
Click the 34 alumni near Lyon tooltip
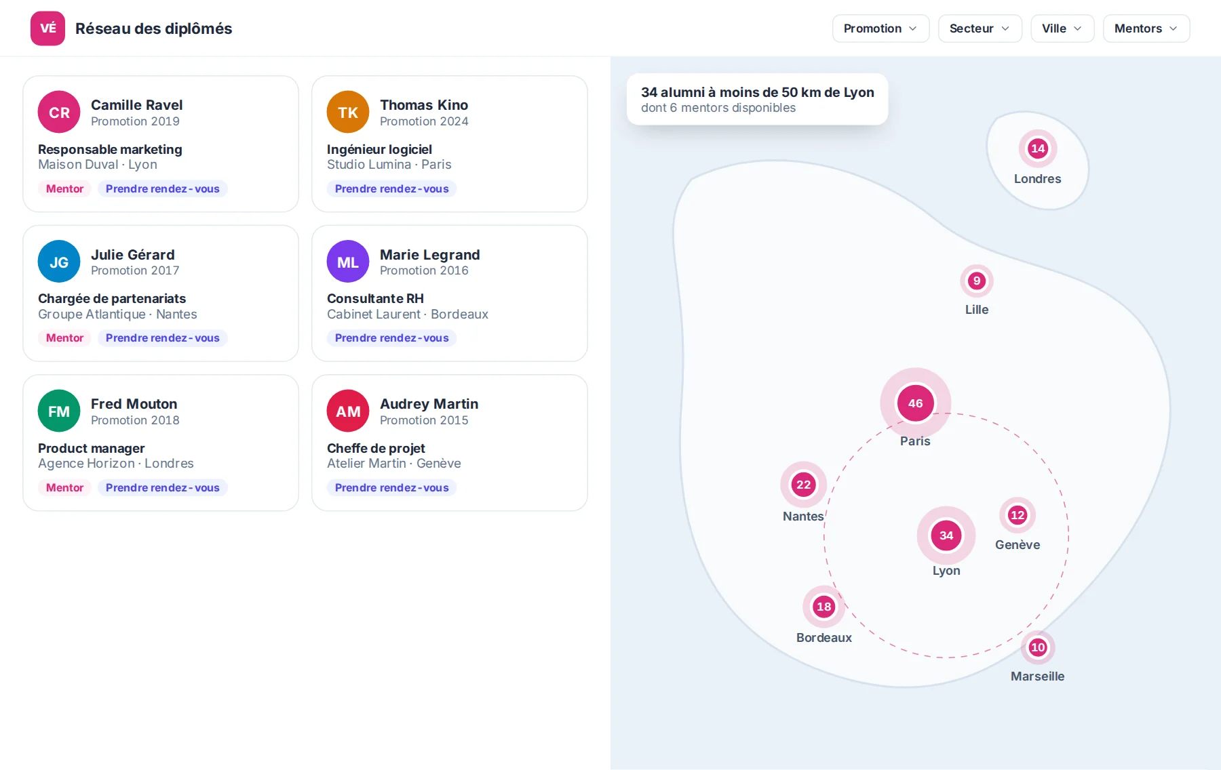tap(758, 99)
